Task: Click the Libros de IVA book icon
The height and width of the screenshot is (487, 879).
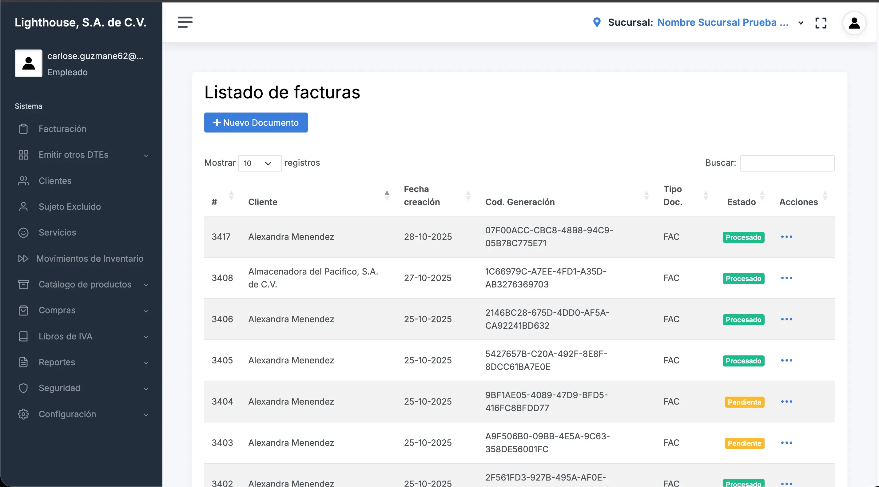Action: click(x=23, y=336)
